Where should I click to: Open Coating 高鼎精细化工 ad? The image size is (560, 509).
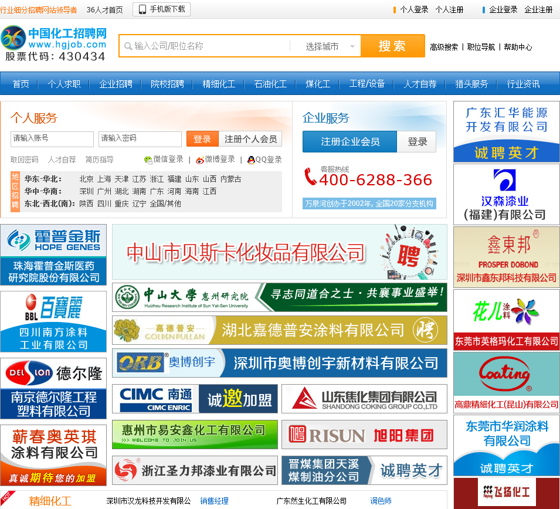click(507, 382)
